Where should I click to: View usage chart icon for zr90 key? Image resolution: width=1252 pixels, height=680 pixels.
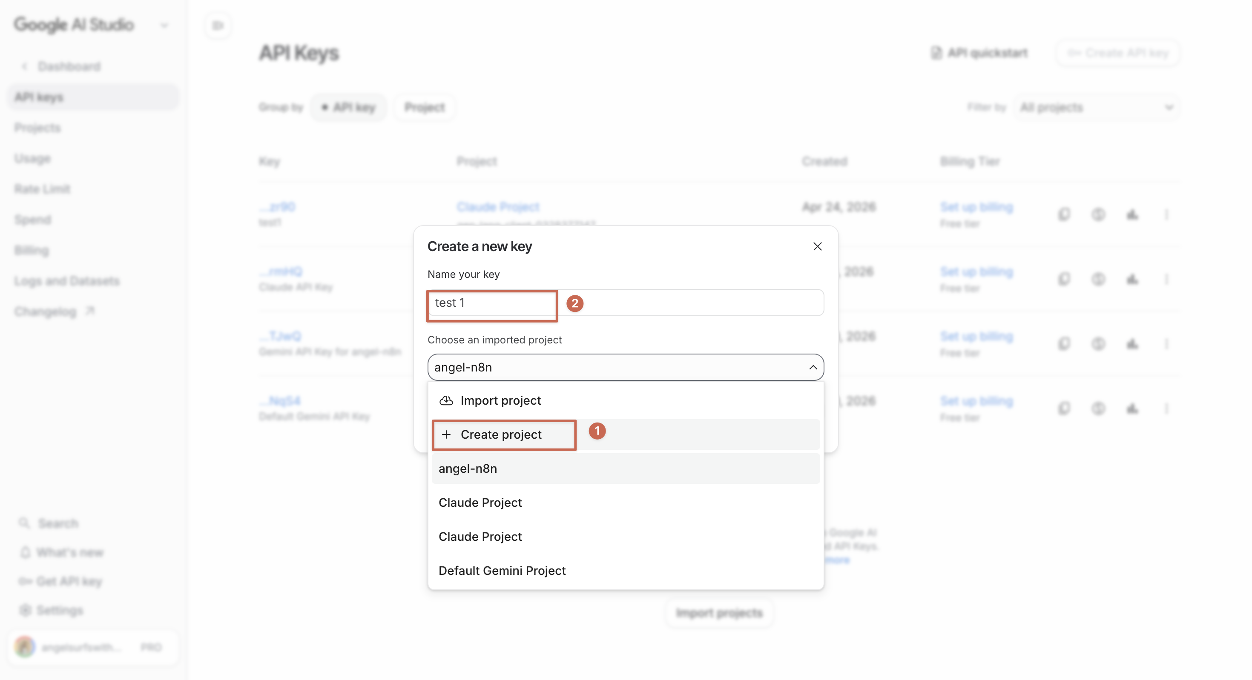tap(1132, 214)
